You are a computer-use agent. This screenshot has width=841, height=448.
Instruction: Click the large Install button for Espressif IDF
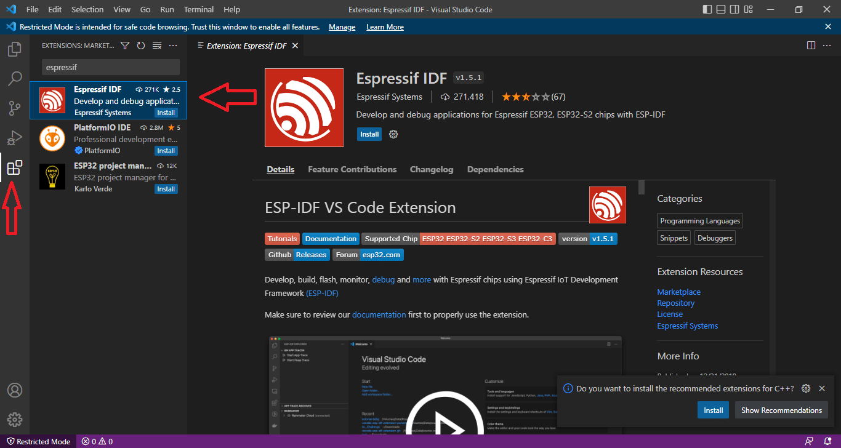pos(369,134)
